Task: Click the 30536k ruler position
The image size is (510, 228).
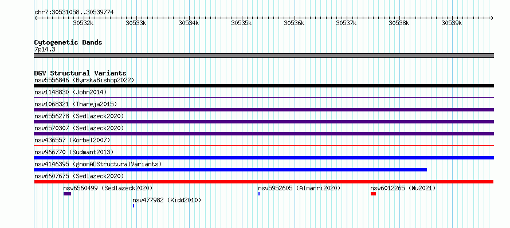Action: (294, 23)
